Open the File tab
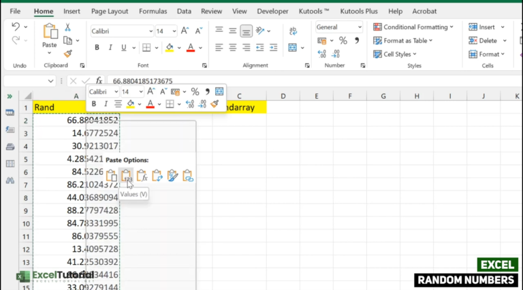This screenshot has width=523, height=290. 15,12
